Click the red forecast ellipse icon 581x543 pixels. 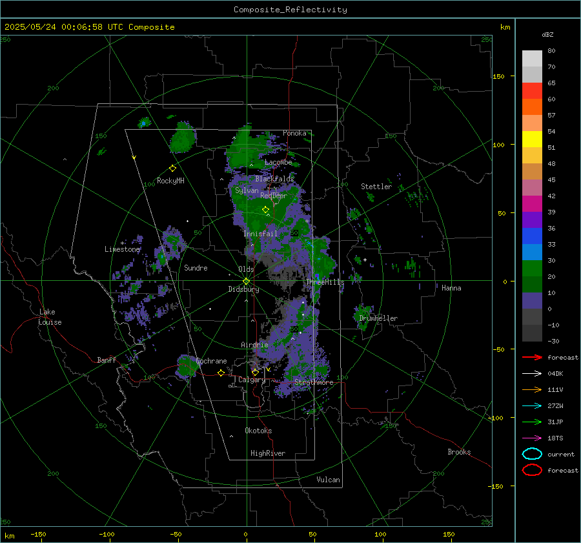click(x=532, y=470)
